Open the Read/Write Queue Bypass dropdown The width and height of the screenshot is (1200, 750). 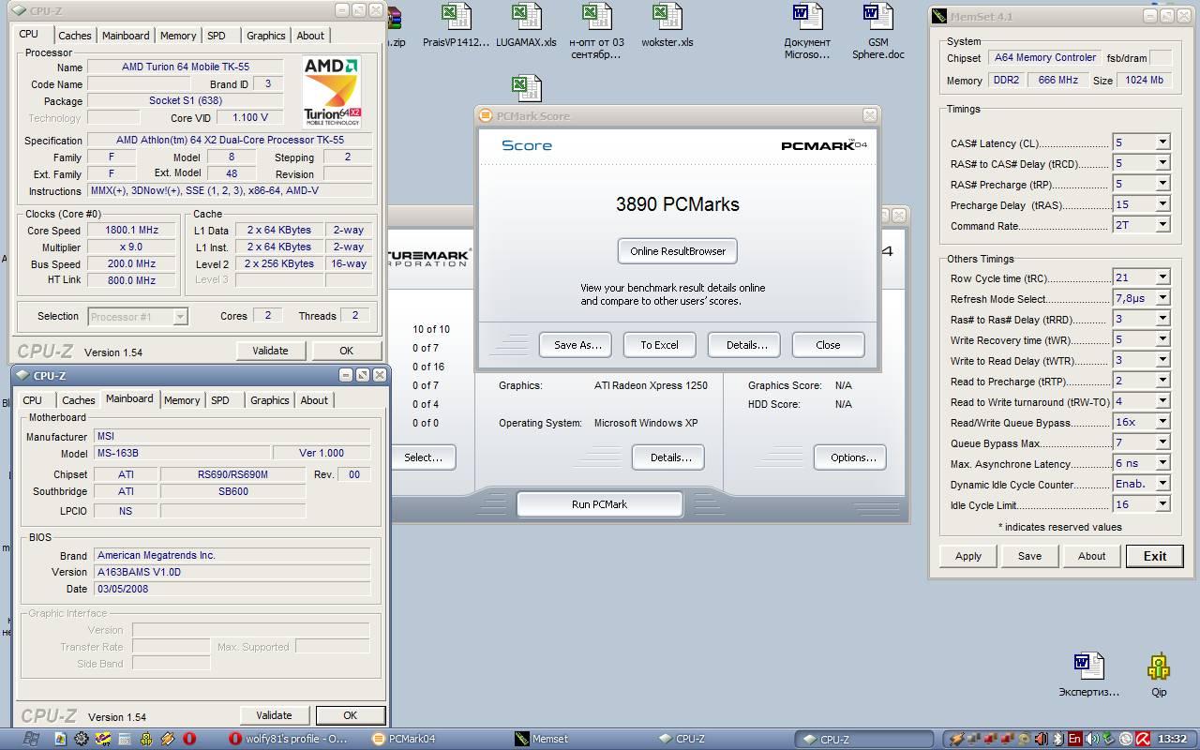coord(1162,422)
